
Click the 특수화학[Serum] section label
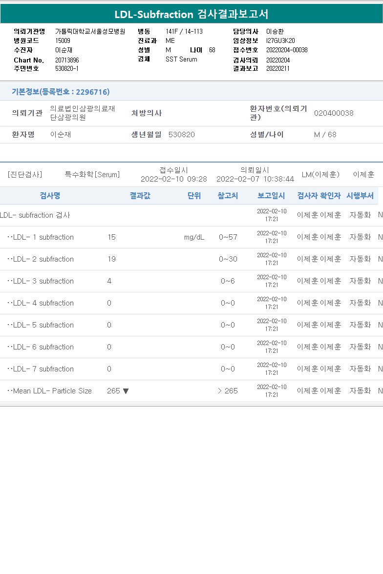[x=92, y=175]
